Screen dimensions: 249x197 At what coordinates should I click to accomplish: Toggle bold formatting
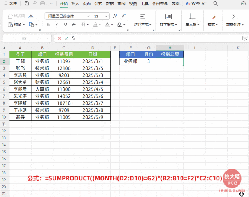tap(48, 24)
